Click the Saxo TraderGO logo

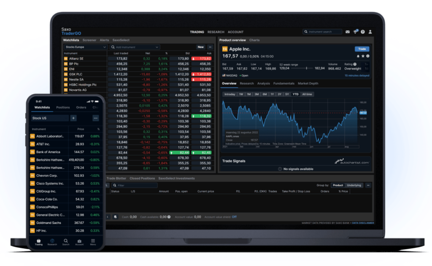(71, 31)
